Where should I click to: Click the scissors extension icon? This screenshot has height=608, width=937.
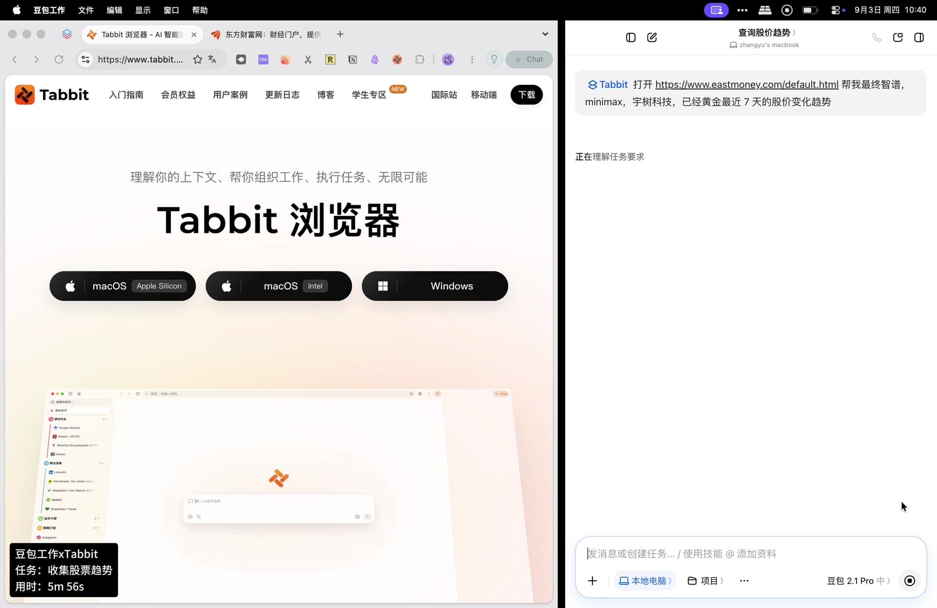[x=308, y=59]
